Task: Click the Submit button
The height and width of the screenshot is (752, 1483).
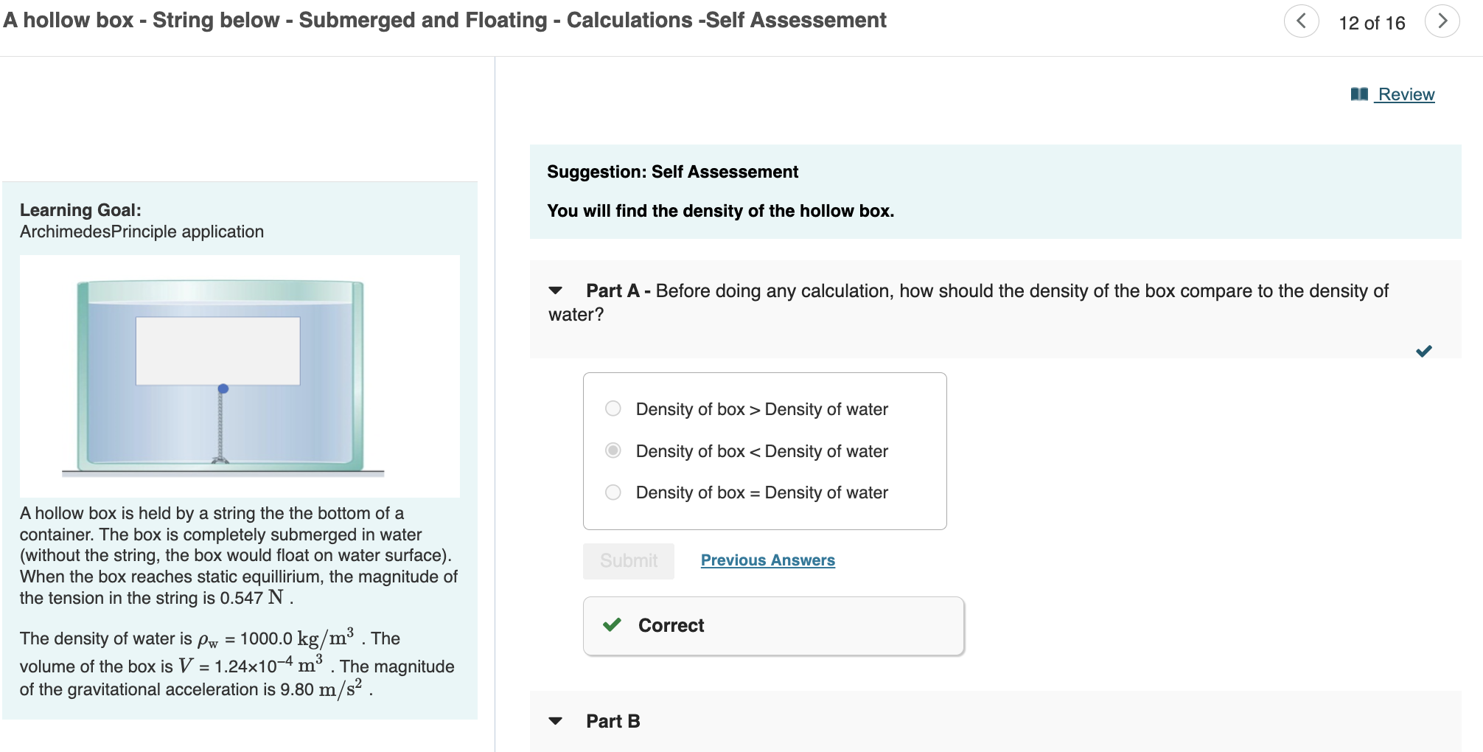Action: pos(628,560)
